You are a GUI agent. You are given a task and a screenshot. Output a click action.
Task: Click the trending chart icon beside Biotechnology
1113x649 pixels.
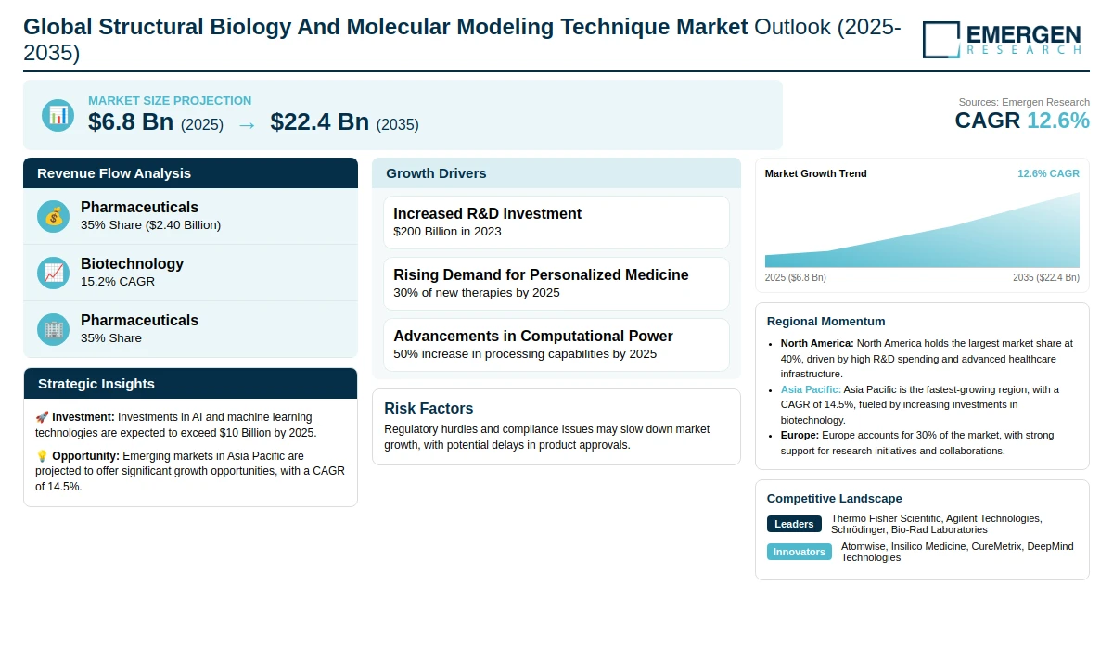[x=54, y=273]
